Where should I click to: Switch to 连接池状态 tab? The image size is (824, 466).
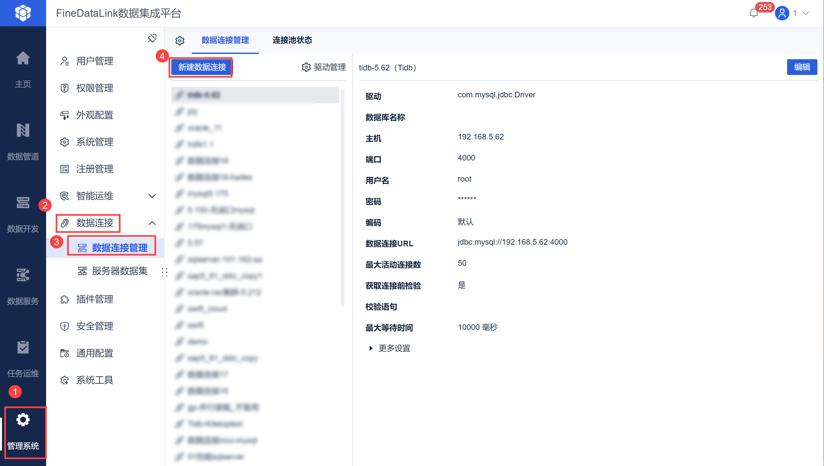[292, 40]
